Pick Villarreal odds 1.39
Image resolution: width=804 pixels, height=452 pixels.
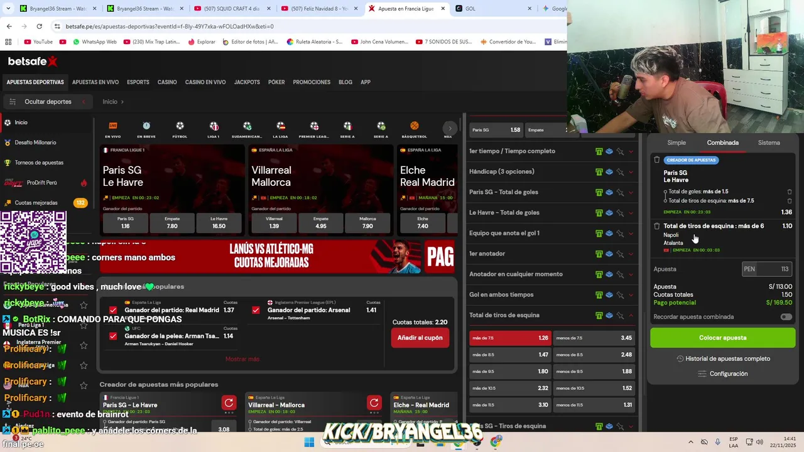click(x=274, y=222)
